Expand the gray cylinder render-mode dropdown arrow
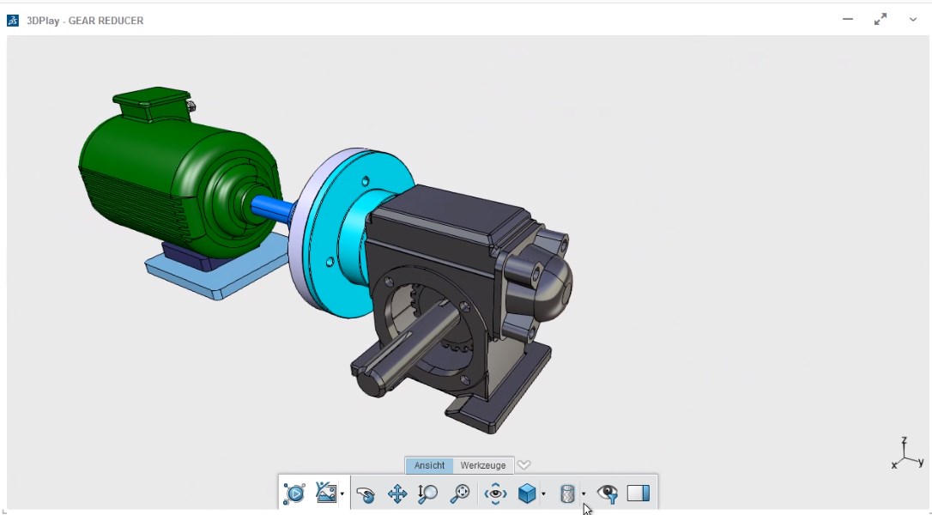Screen dimensions: 932x515 (x=584, y=494)
